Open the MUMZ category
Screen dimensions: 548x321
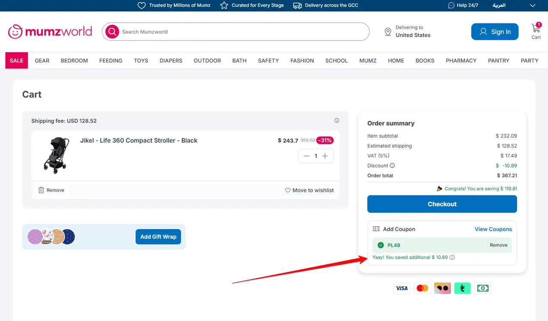tap(368, 61)
